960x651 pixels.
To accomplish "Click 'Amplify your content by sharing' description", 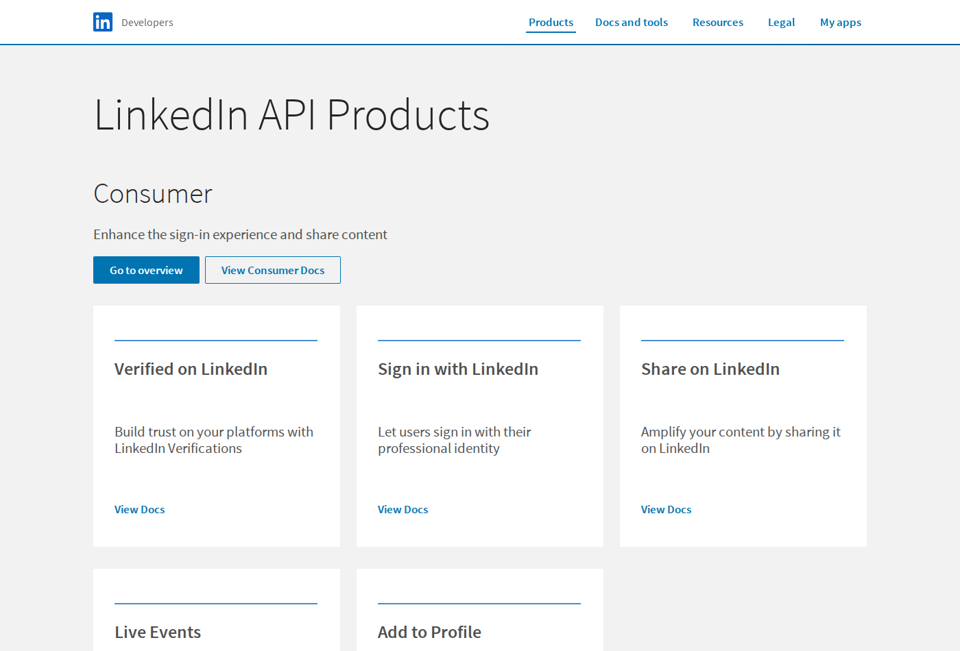I will 741,440.
